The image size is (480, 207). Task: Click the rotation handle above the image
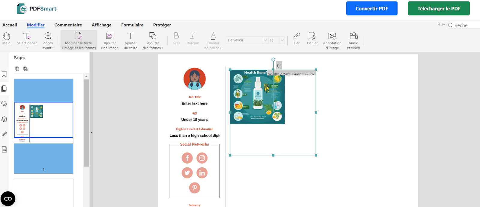273,60
